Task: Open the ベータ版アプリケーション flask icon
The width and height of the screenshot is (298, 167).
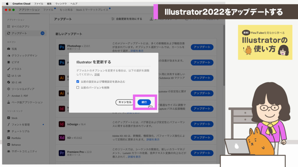Action: [8, 102]
